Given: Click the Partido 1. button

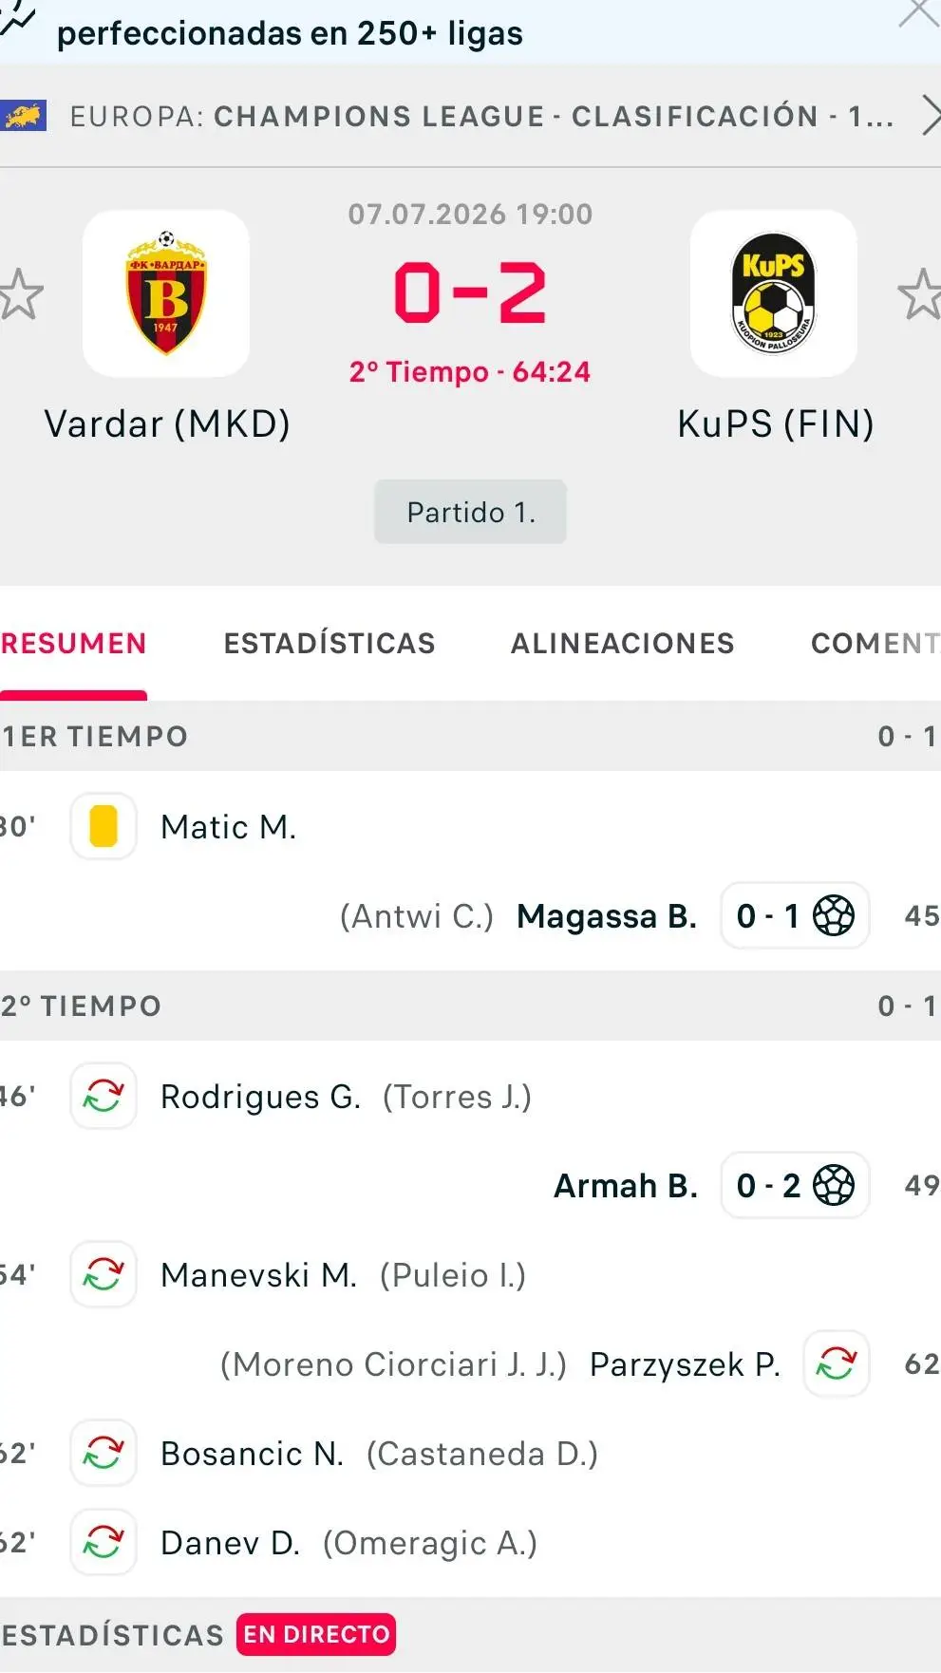Looking at the screenshot, I should 470,512.
